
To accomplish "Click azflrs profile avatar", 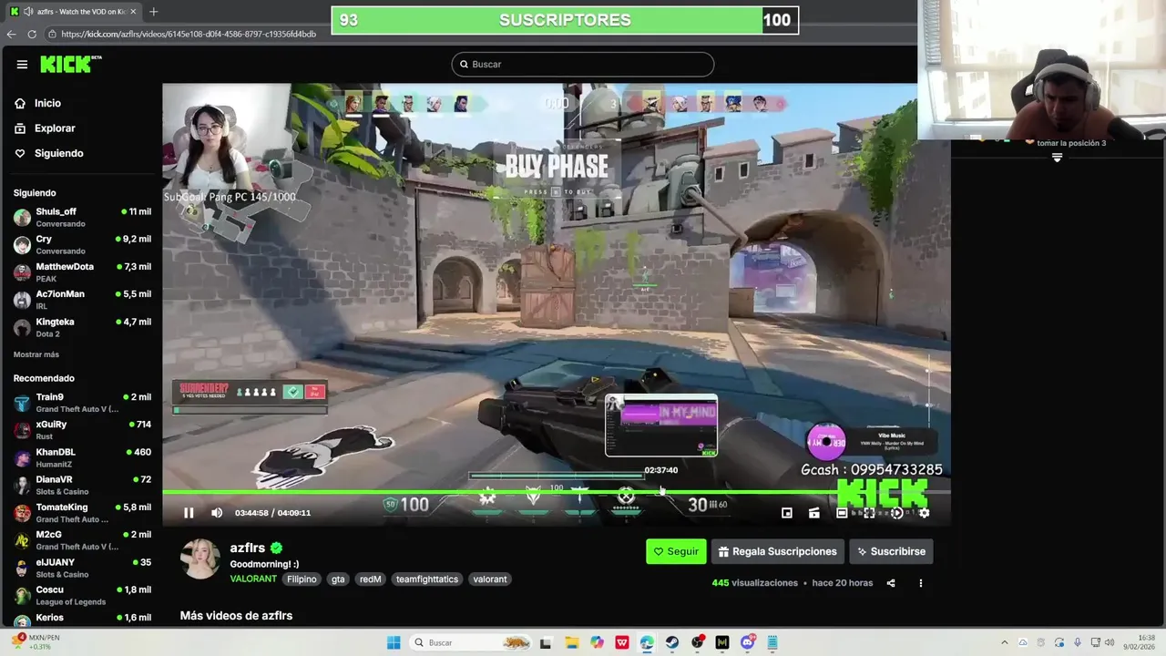I will pyautogui.click(x=199, y=559).
